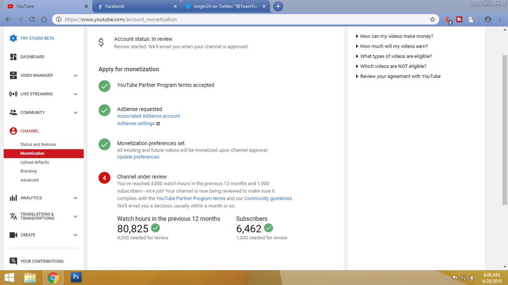Click the dollar sign account status icon
508x285 pixels.
101,43
